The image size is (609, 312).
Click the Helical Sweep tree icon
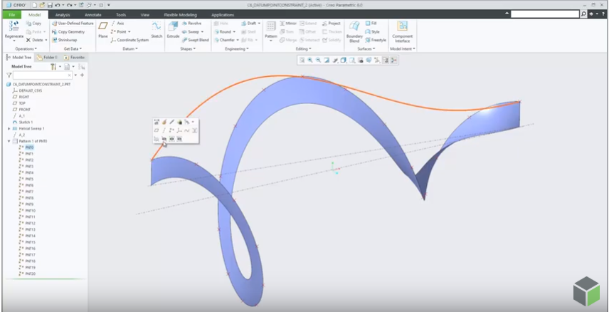tap(15, 128)
